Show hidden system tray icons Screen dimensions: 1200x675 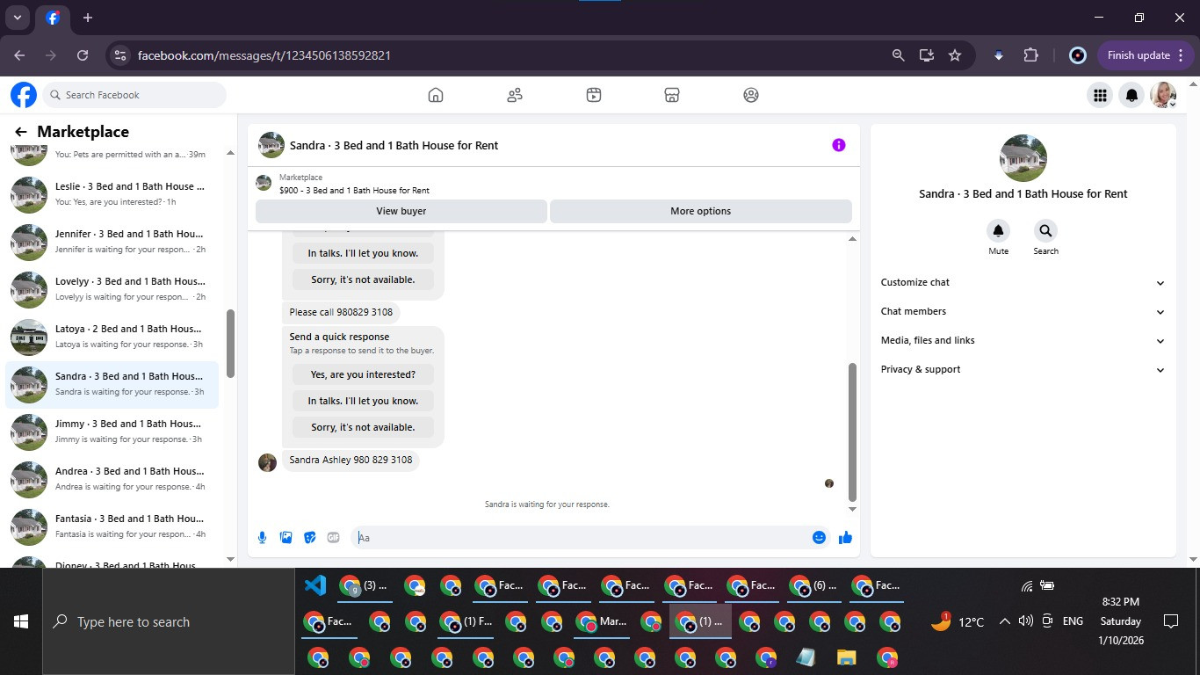[x=1004, y=621]
